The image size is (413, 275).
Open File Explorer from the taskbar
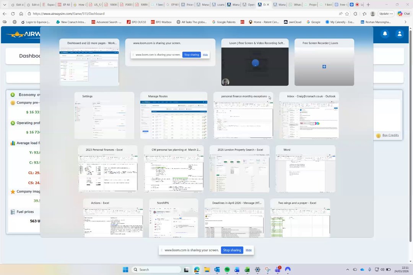click(x=207, y=270)
